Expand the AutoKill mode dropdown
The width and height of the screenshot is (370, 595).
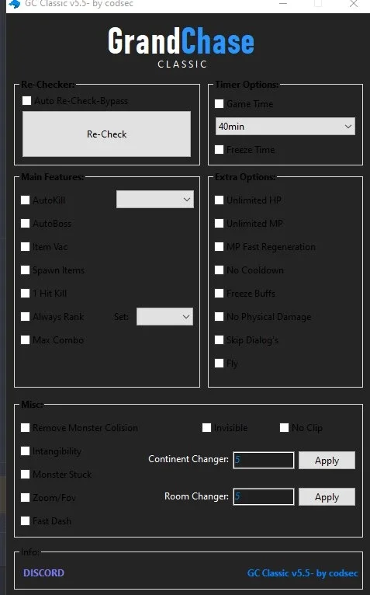pos(155,199)
